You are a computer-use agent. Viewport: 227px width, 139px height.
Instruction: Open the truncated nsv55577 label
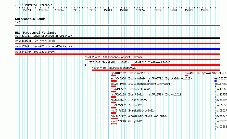click(x=221, y=116)
